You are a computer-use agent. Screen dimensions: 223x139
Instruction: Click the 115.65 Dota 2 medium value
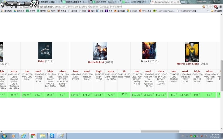(148, 95)
